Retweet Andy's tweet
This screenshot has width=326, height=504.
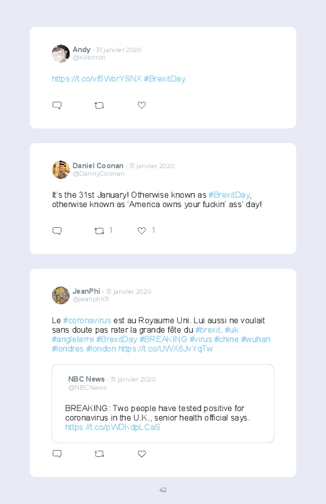tap(99, 105)
